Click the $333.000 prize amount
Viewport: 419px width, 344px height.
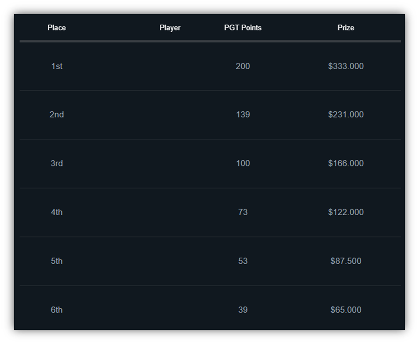click(346, 66)
